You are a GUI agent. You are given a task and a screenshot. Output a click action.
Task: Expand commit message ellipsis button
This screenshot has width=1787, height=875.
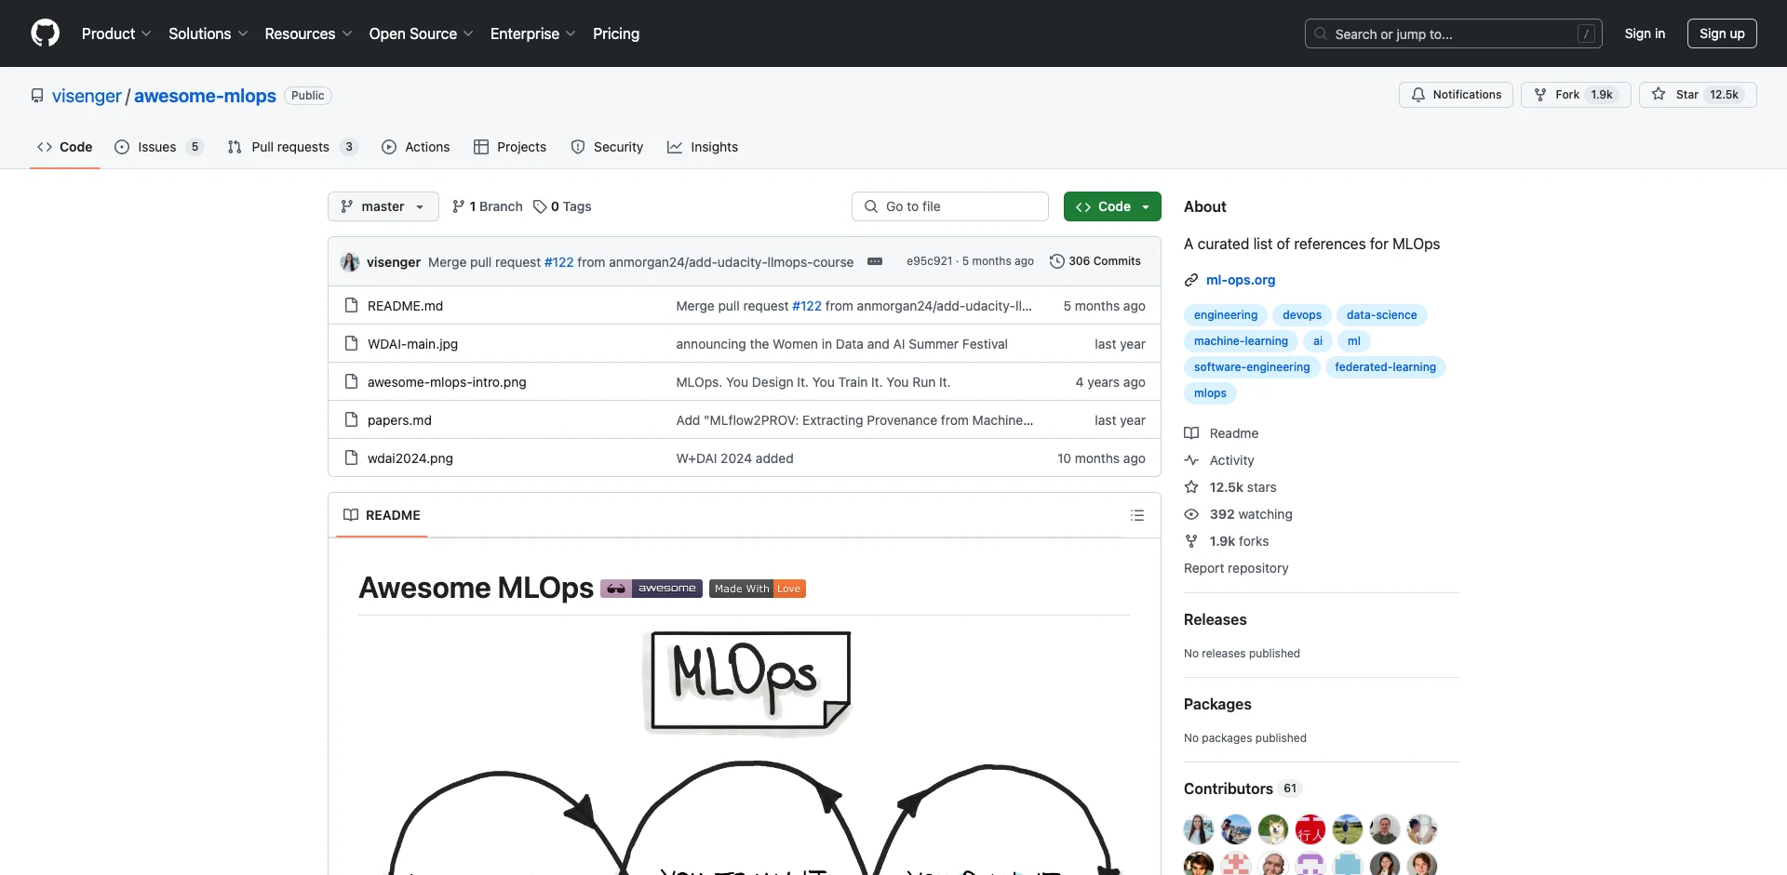[x=875, y=261]
